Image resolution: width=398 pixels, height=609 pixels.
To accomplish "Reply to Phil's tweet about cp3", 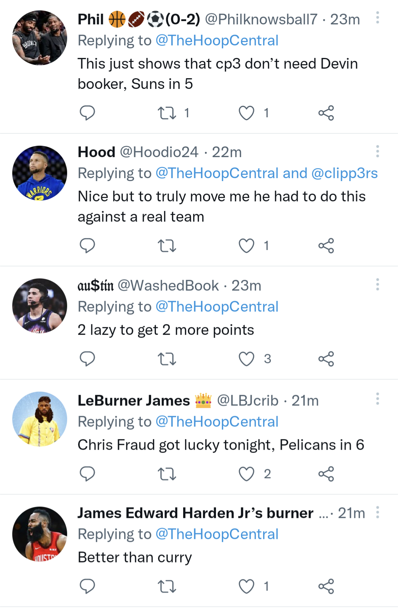I will (x=87, y=113).
